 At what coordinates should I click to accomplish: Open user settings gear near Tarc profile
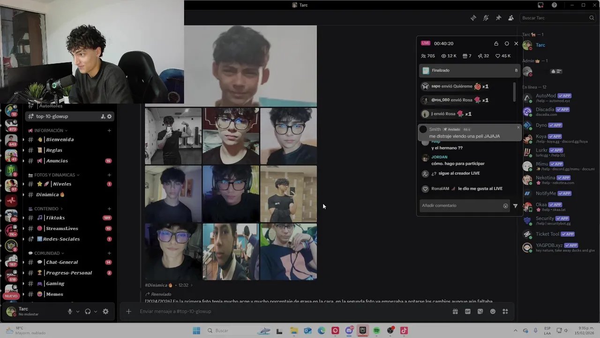pyautogui.click(x=105, y=311)
